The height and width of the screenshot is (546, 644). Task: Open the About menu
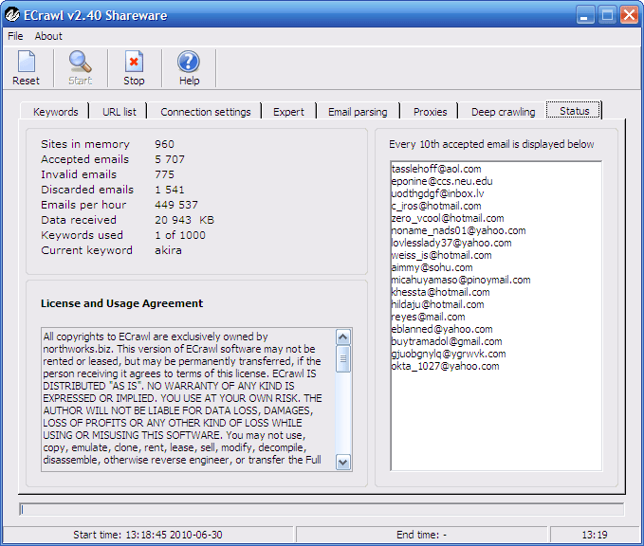(48, 36)
